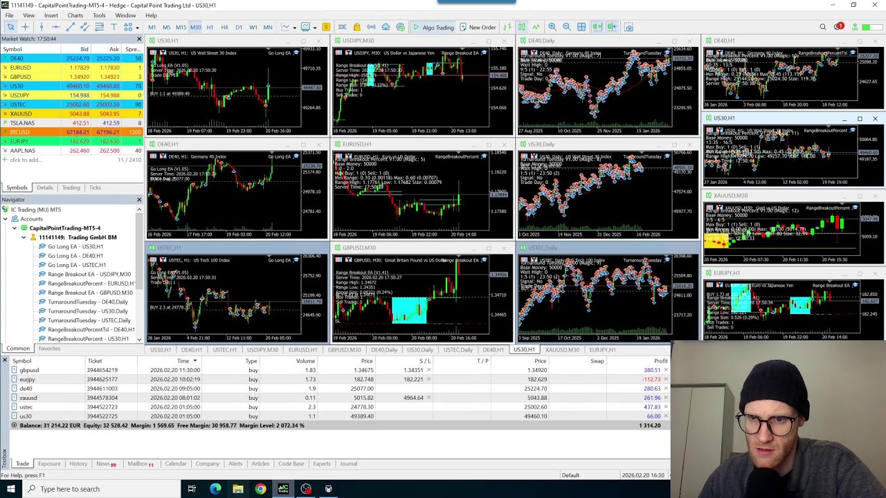Screen dimensions: 886x498
Task: Open chat notifications icon with badge
Action: coord(838,27)
